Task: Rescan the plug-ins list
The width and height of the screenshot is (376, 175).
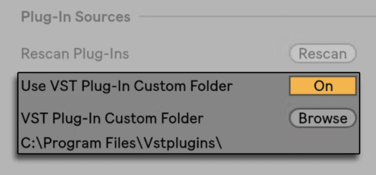Action: click(x=323, y=54)
